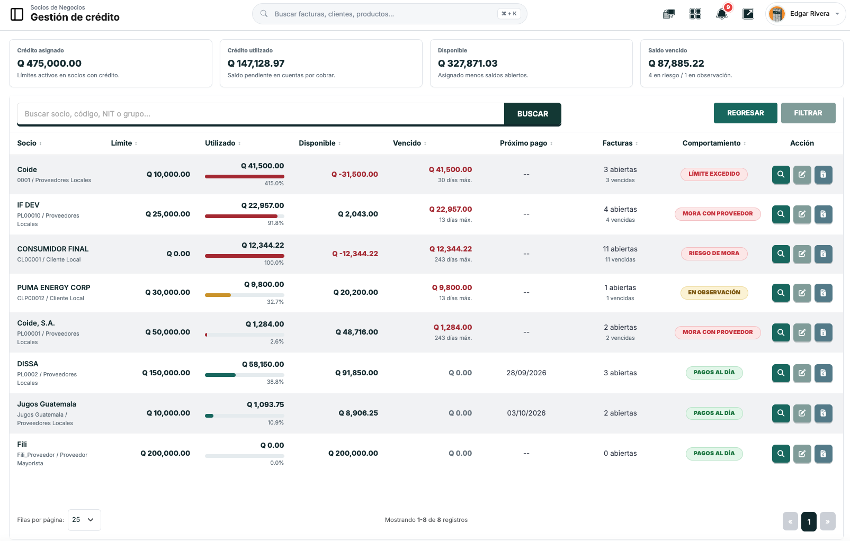This screenshot has height=541, width=850.
Task: Click the EN OBSERVACIÓN badge
Action: (x=714, y=293)
